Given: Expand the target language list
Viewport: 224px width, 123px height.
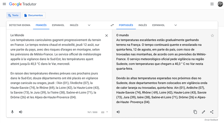Looking at the screenshot, I should pos(176,25).
